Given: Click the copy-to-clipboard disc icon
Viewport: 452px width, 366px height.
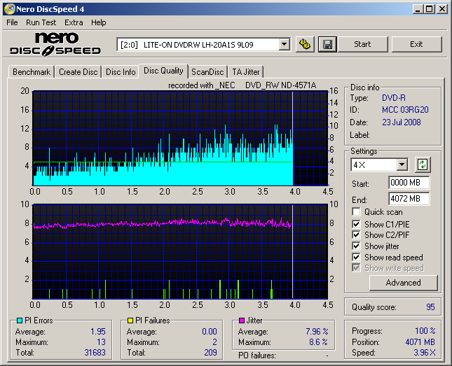Looking at the screenshot, I should click(x=305, y=44).
